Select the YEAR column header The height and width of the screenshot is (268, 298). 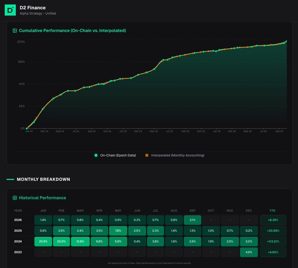pos(18,211)
